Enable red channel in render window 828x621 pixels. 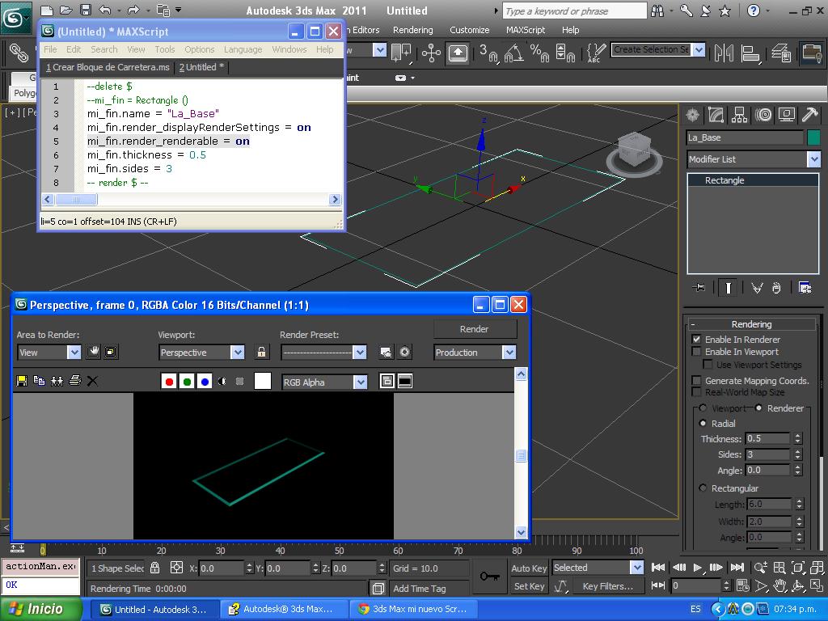[169, 382]
